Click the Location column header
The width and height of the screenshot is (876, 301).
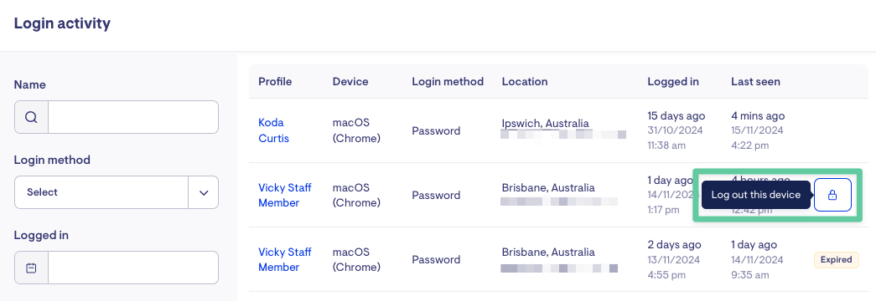click(x=525, y=81)
